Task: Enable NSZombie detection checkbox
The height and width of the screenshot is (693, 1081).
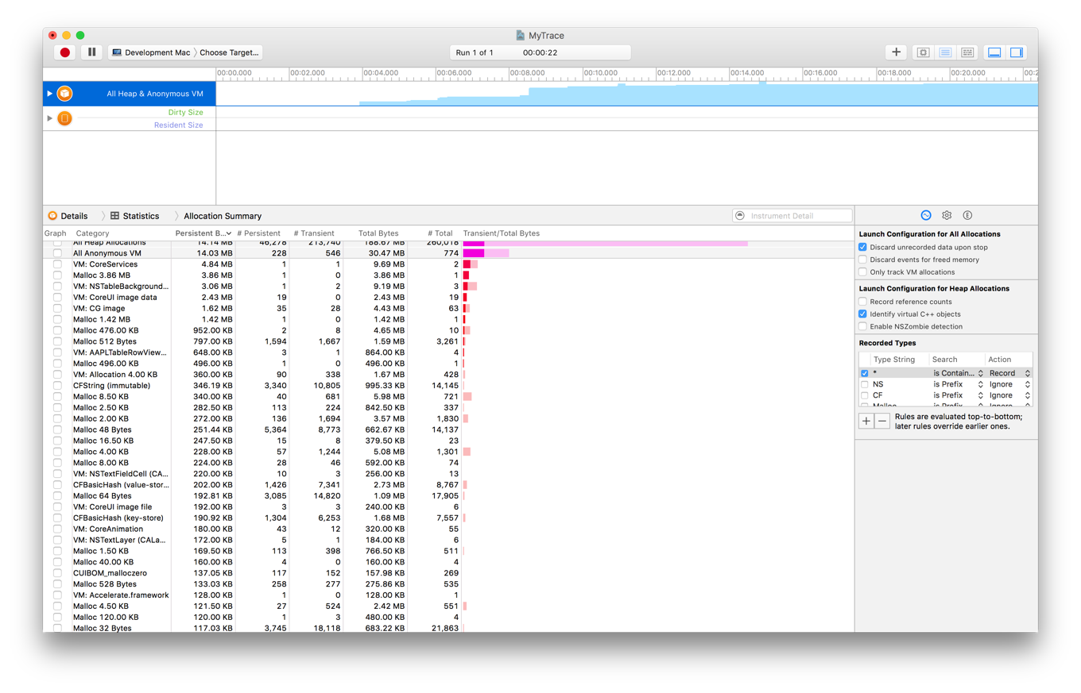Action: 863,327
